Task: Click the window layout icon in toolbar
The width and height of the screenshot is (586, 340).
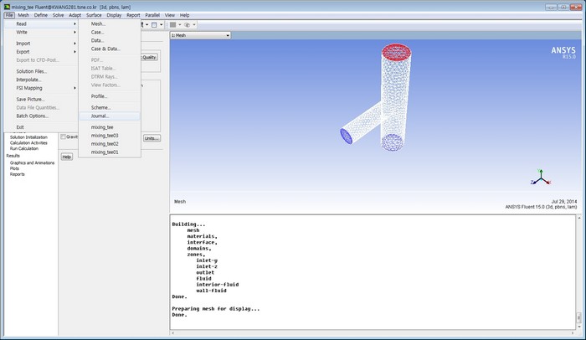Action: click(155, 24)
